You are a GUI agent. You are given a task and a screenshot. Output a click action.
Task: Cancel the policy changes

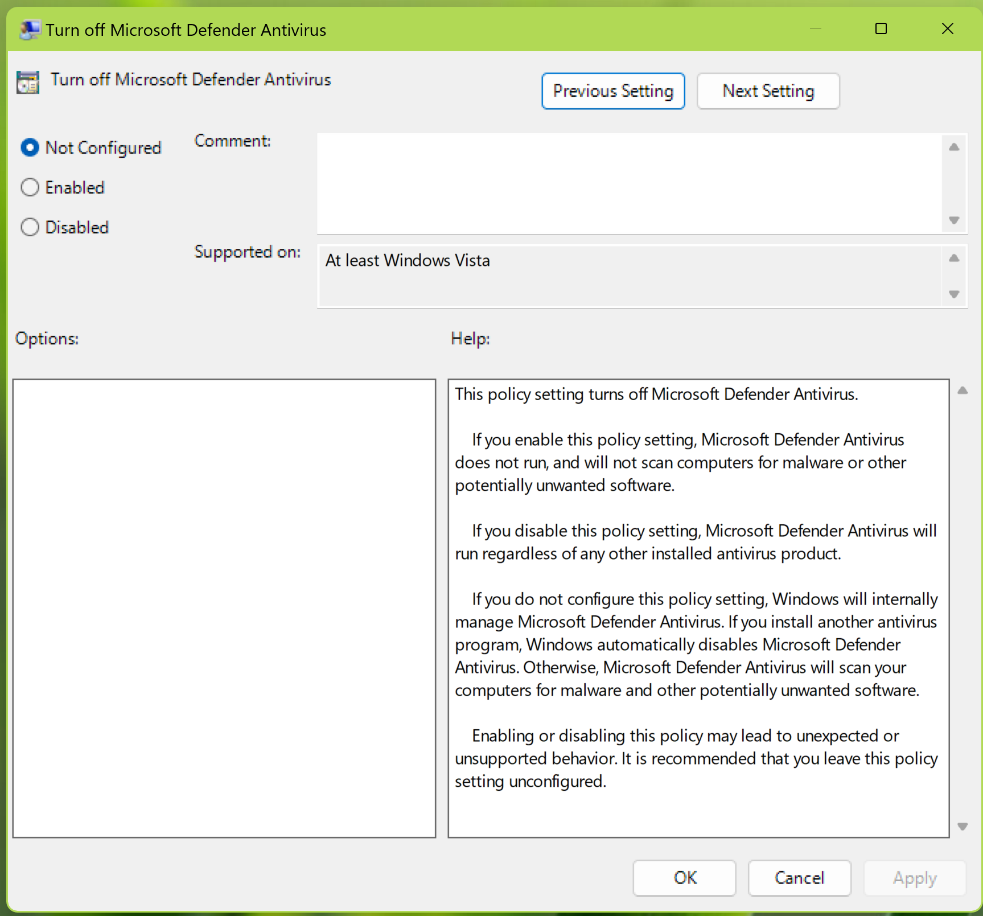coord(799,878)
